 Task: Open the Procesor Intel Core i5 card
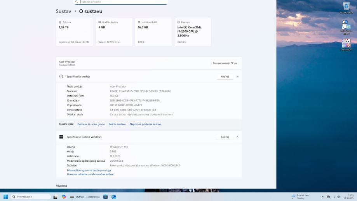coord(193,32)
